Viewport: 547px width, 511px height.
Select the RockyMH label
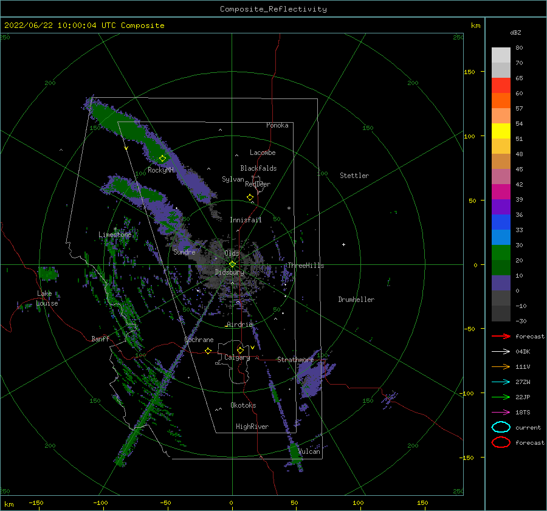(160, 170)
